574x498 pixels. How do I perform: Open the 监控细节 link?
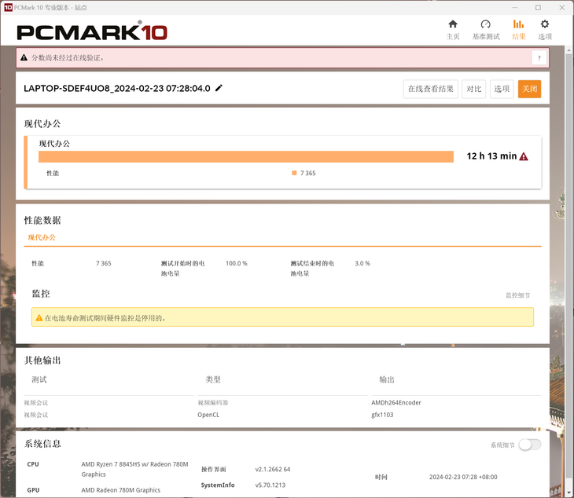tap(517, 295)
